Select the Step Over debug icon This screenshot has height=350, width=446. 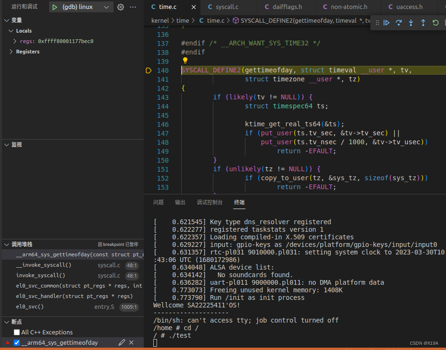point(399,22)
